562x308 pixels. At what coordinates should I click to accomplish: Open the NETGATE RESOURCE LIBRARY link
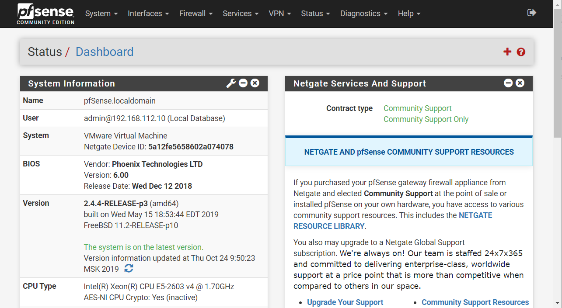click(393, 221)
